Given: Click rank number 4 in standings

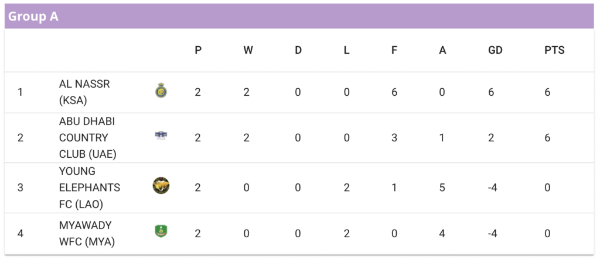Looking at the screenshot, I should (21, 233).
